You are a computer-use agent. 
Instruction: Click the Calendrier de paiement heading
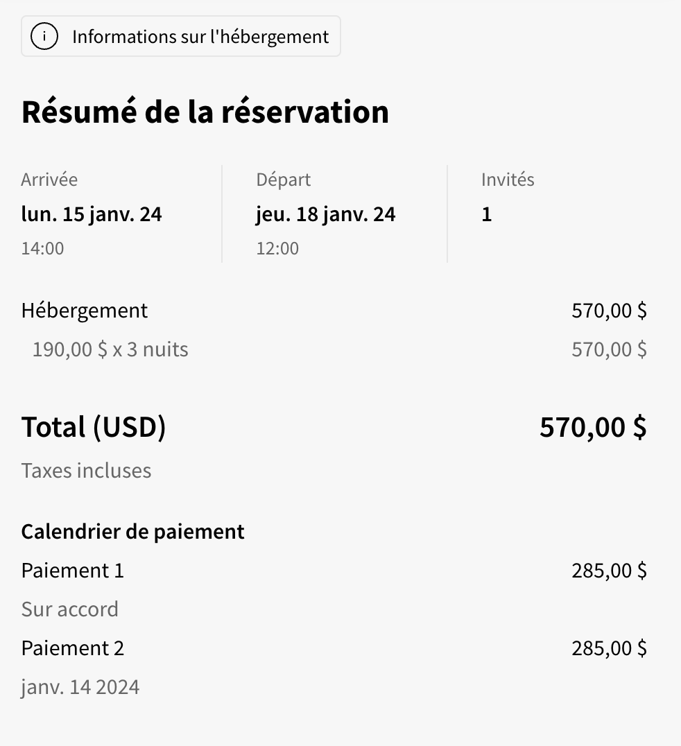(132, 532)
